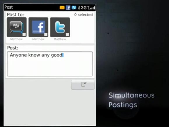Image resolution: width=169 pixels, height=127 pixels.
Task: Tick the checkbox on Twitter tile
Action: pyautogui.click(x=68, y=34)
